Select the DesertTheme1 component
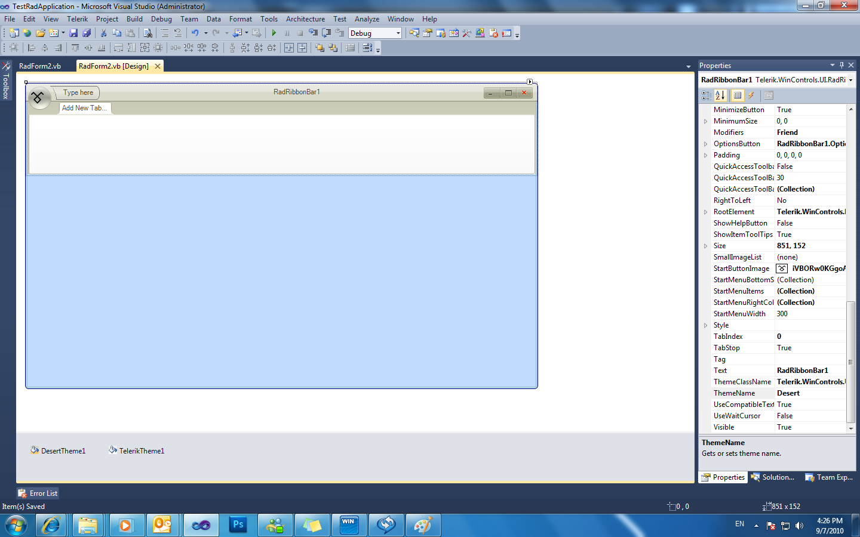Screen dimensions: 860x537 coord(58,450)
